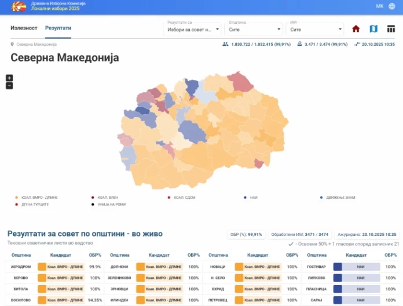Zoom in the map with plus button
This screenshot has height=306, width=403.
tap(9, 78)
